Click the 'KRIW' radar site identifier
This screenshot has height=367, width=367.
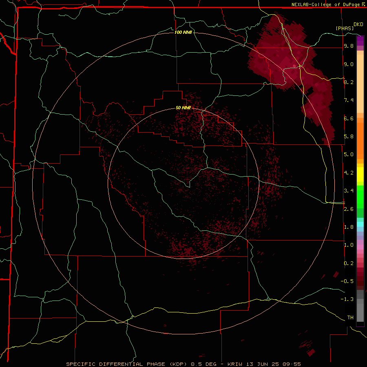pos(235,364)
